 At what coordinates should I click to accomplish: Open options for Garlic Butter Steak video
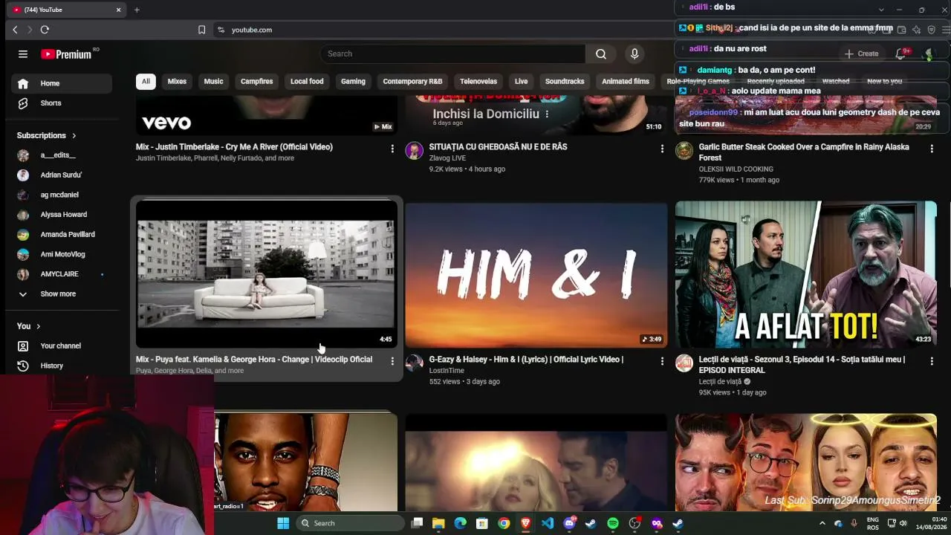[x=932, y=149]
